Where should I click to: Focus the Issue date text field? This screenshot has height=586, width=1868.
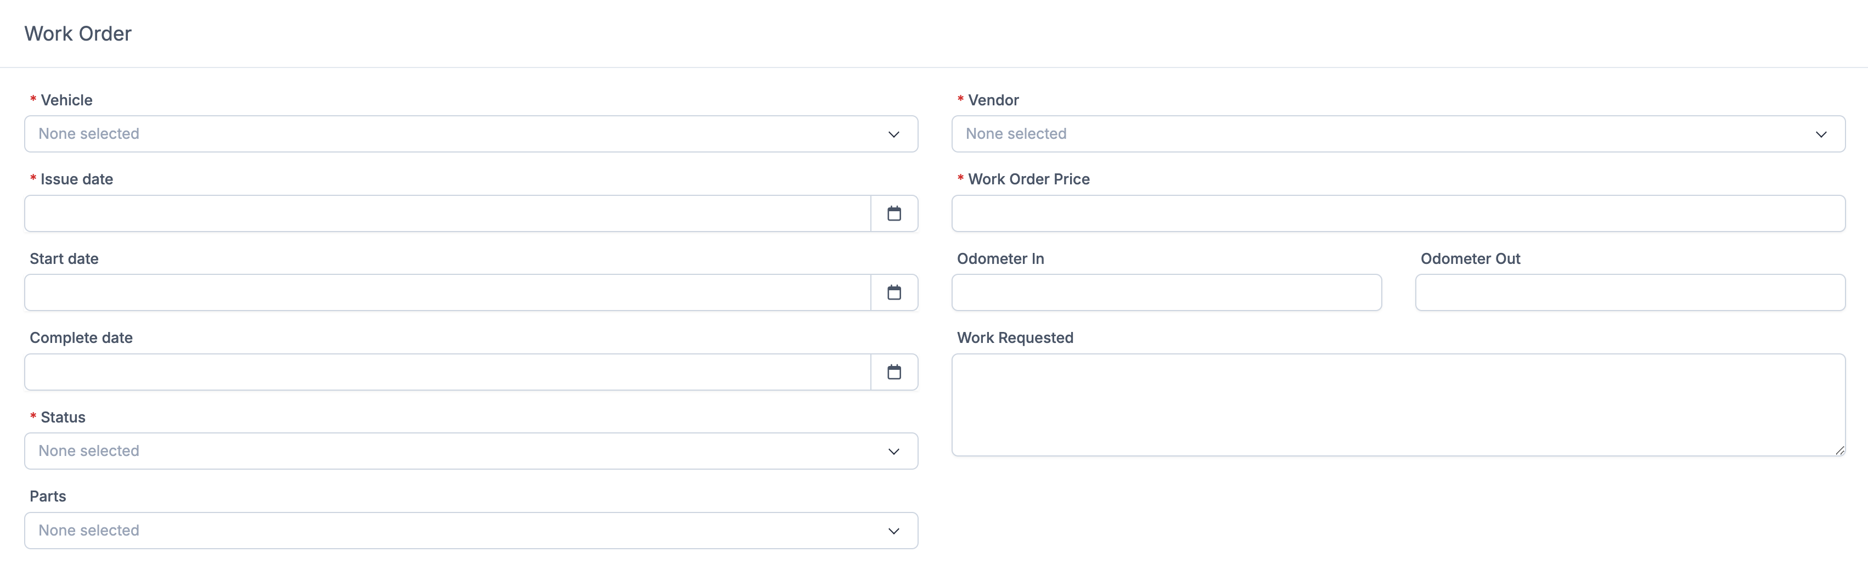click(x=447, y=213)
